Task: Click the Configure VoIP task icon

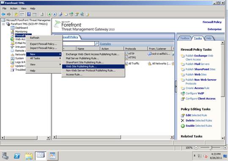Action: coord(183,93)
